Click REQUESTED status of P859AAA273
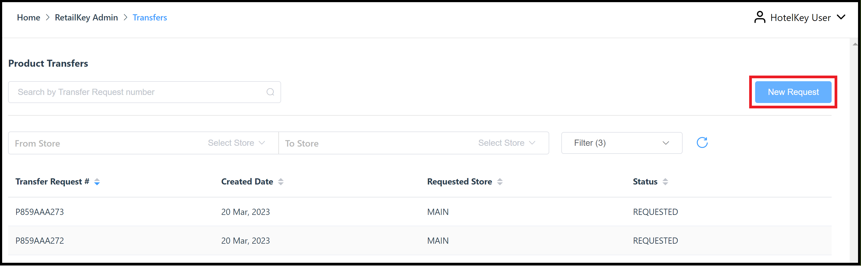 pos(655,212)
